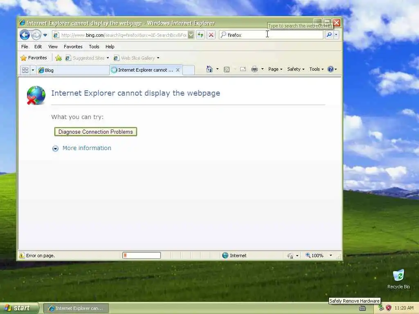Click the Start button

[19, 308]
